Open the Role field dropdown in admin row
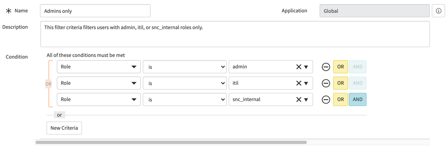Screen dimensions: 448x149 (99, 67)
